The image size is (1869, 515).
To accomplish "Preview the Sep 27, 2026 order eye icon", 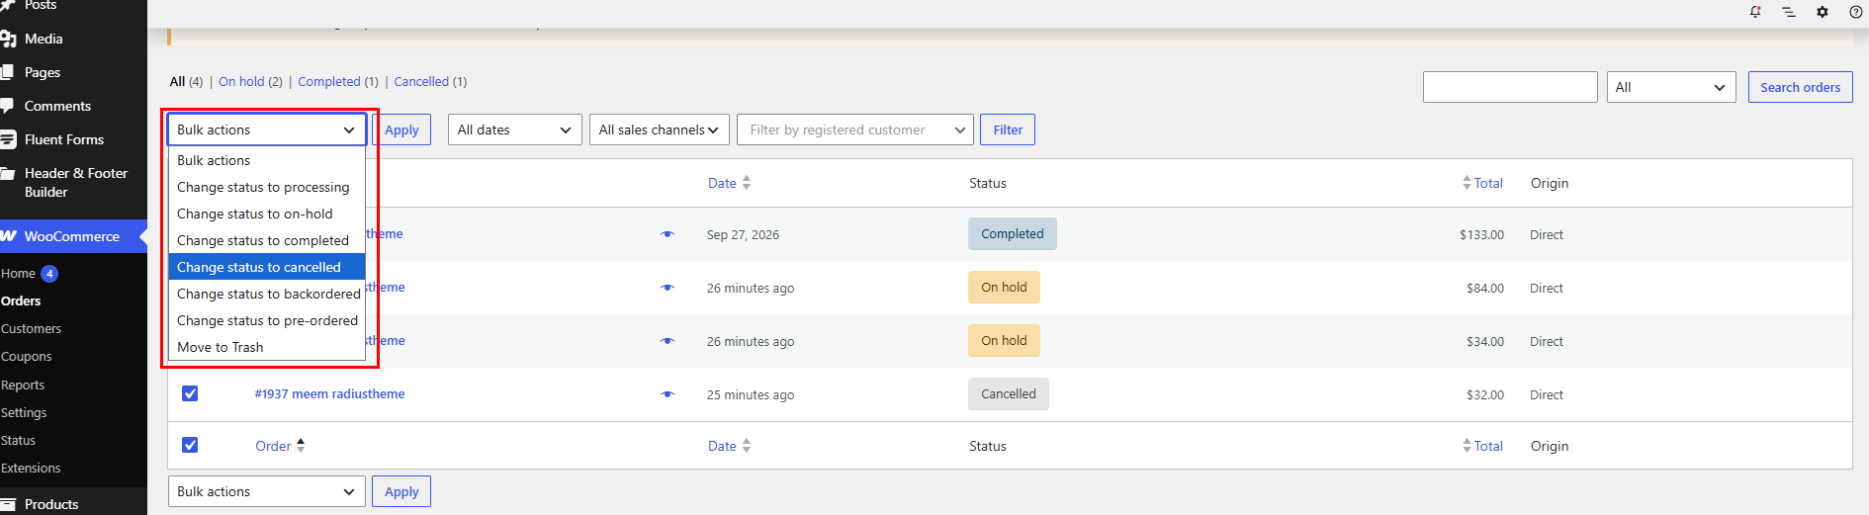I will tap(667, 234).
